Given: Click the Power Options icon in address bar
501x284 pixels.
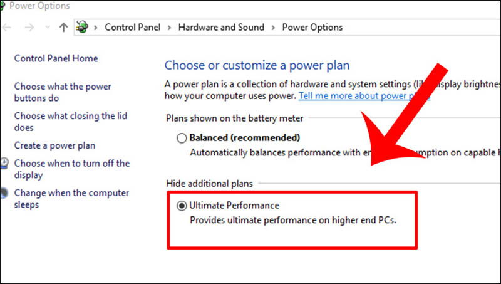Looking at the screenshot, I should 81,27.
